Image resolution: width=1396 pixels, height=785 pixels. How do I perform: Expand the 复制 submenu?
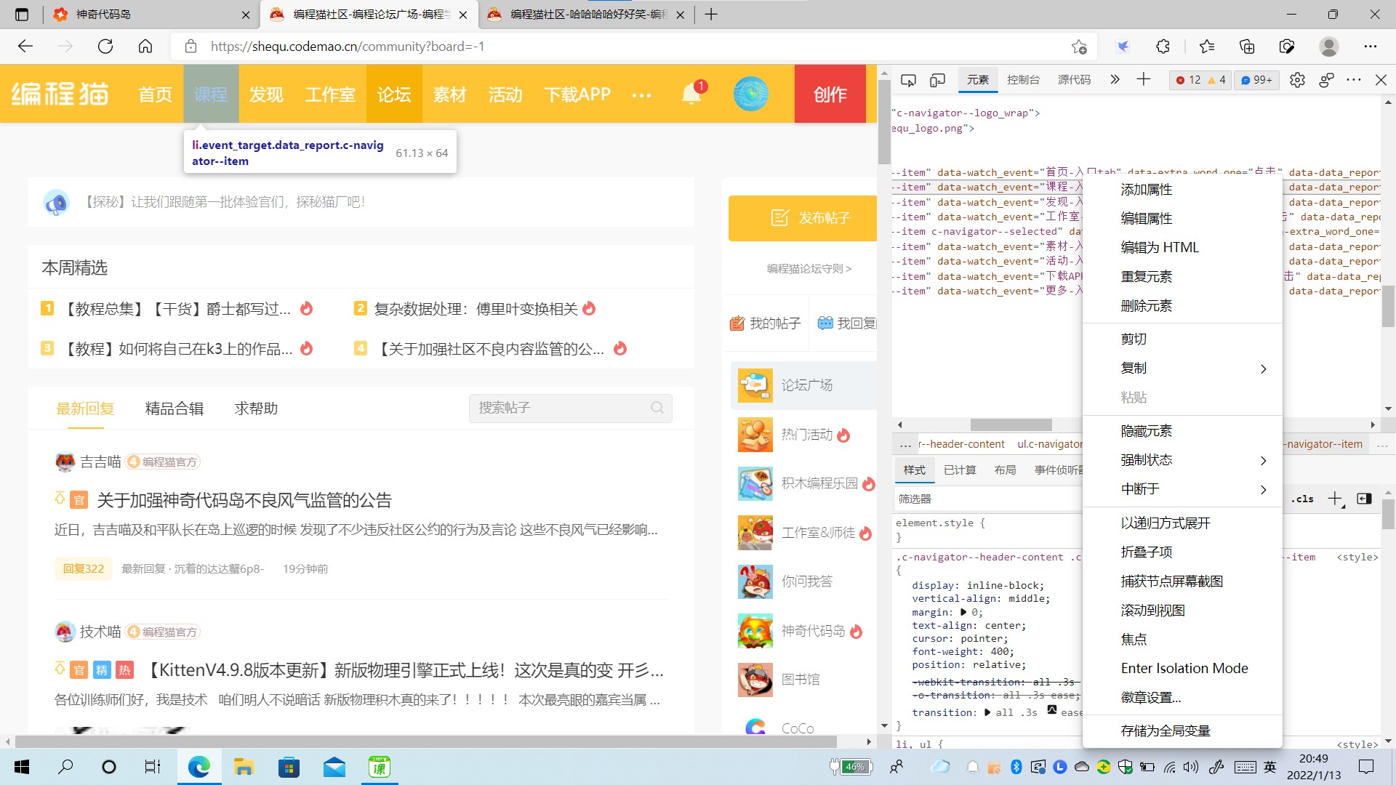pos(1263,369)
